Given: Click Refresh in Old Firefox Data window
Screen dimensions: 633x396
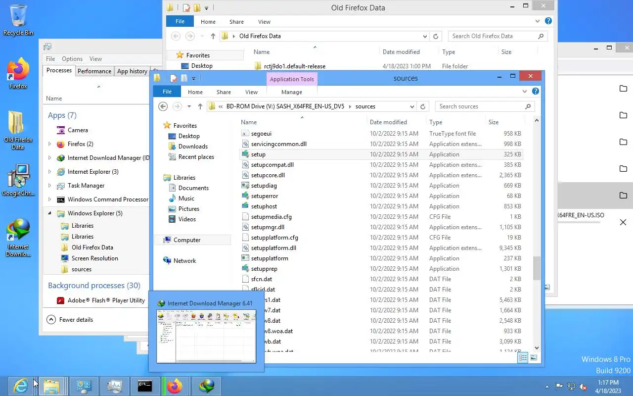Looking at the screenshot, I should coord(436,36).
